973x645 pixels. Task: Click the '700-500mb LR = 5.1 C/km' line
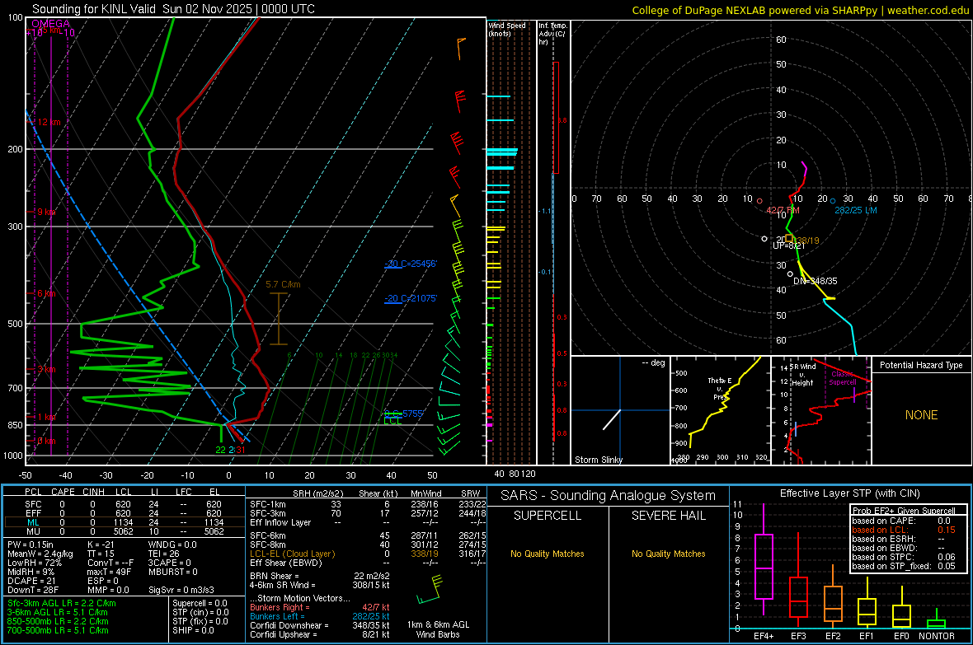[58, 630]
